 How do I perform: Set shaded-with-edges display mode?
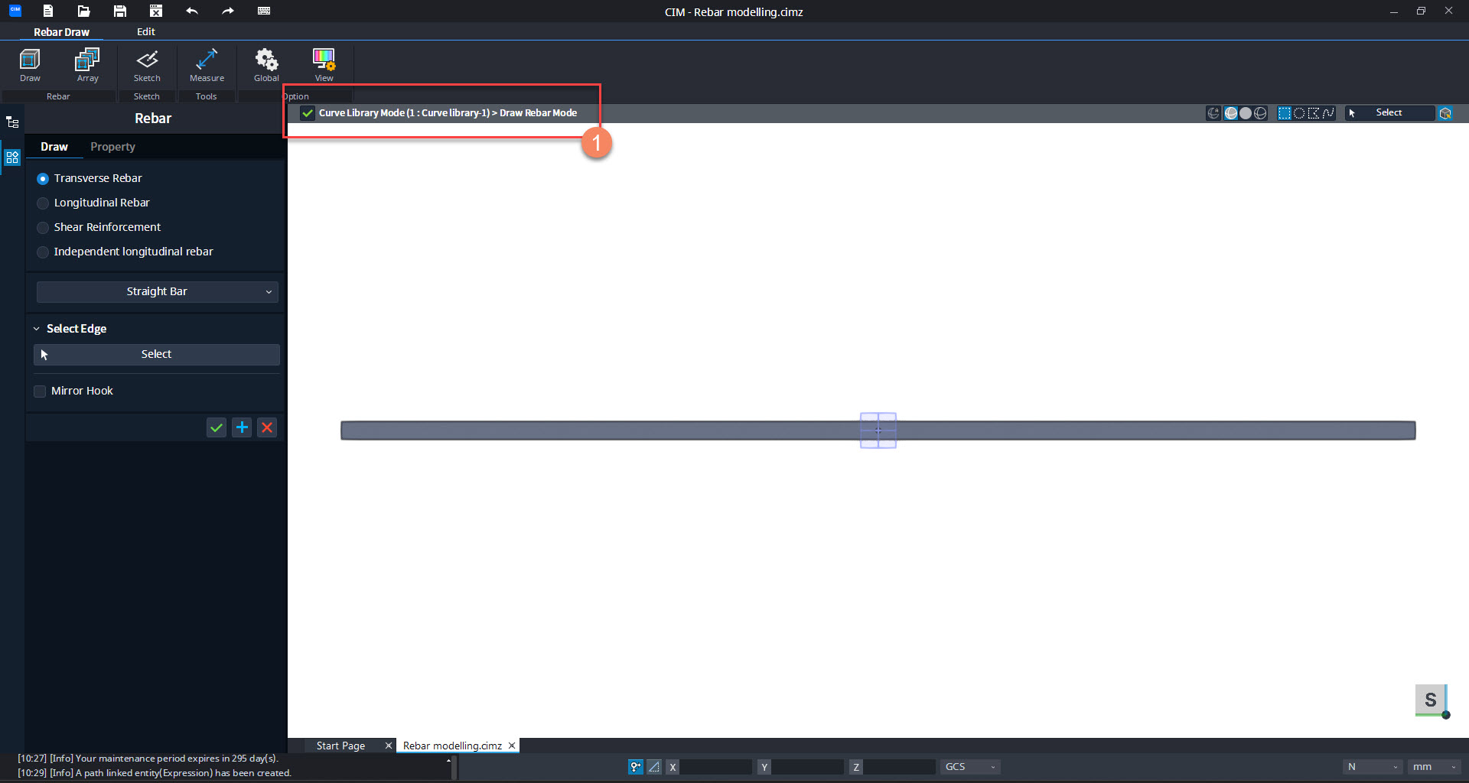[x=1231, y=113]
